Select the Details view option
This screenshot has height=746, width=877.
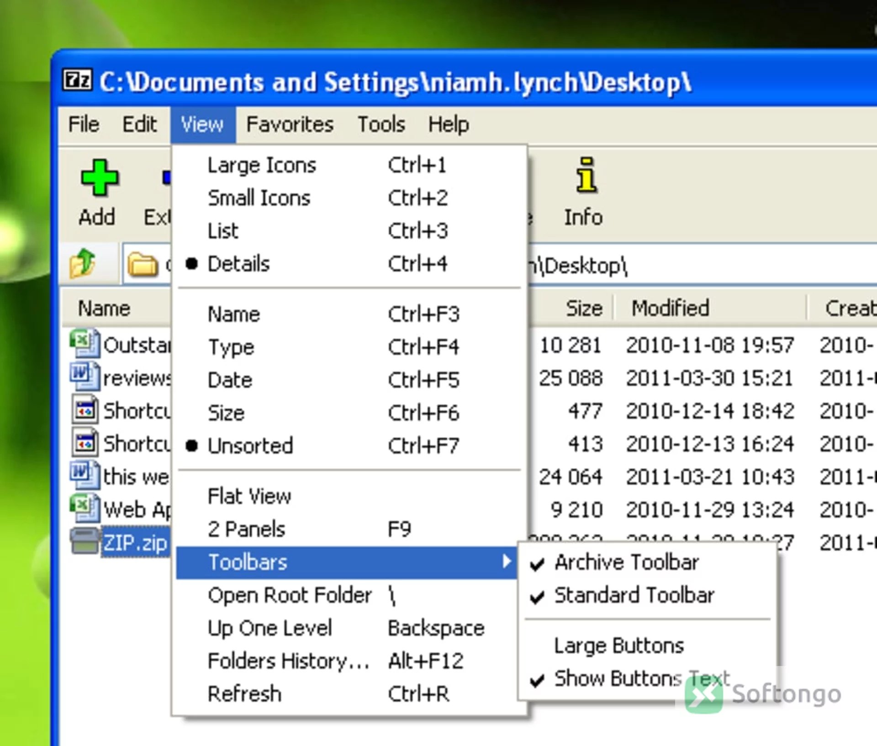(349, 264)
